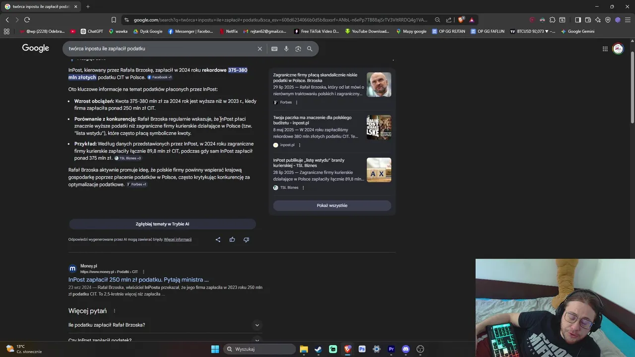This screenshot has width=635, height=357.
Task: Open 'Twoja paczka ma znaczenie' inpost.pl article
Action: pyautogui.click(x=312, y=120)
